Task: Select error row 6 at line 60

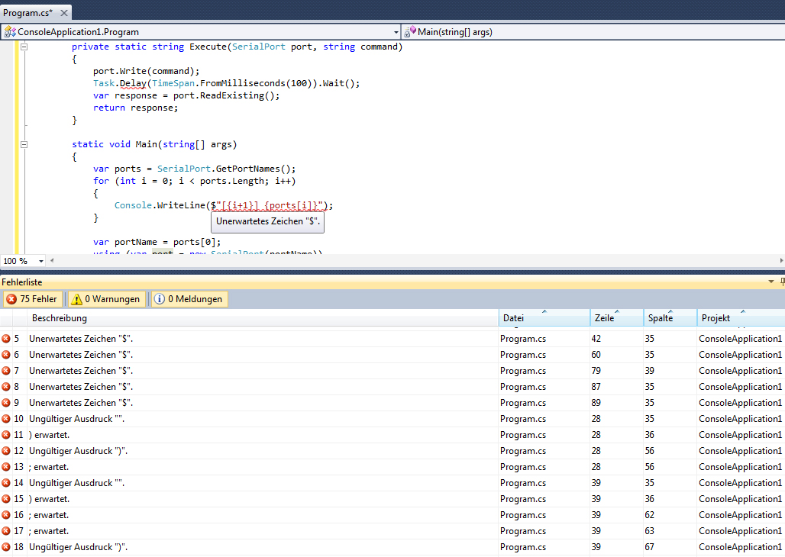Action: (392, 355)
